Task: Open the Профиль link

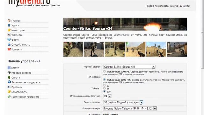Action: pyautogui.click(x=17, y=87)
